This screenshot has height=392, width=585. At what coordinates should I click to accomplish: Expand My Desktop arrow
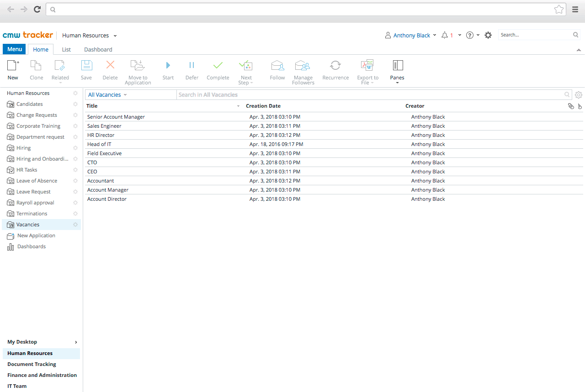tap(76, 342)
